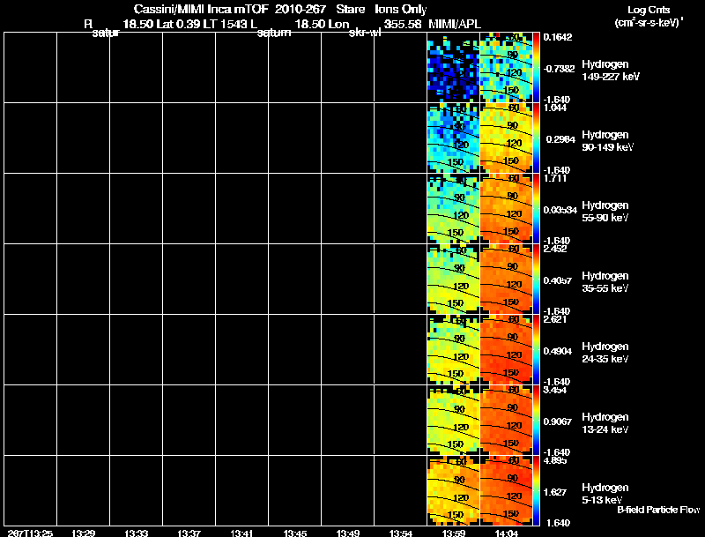Select the 55-90 keV Hydrogen image at 14:04
705x537 pixels.
click(x=506, y=209)
